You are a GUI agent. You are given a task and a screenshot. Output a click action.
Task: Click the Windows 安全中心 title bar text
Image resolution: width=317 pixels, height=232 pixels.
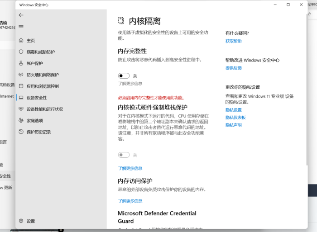(34, 5)
